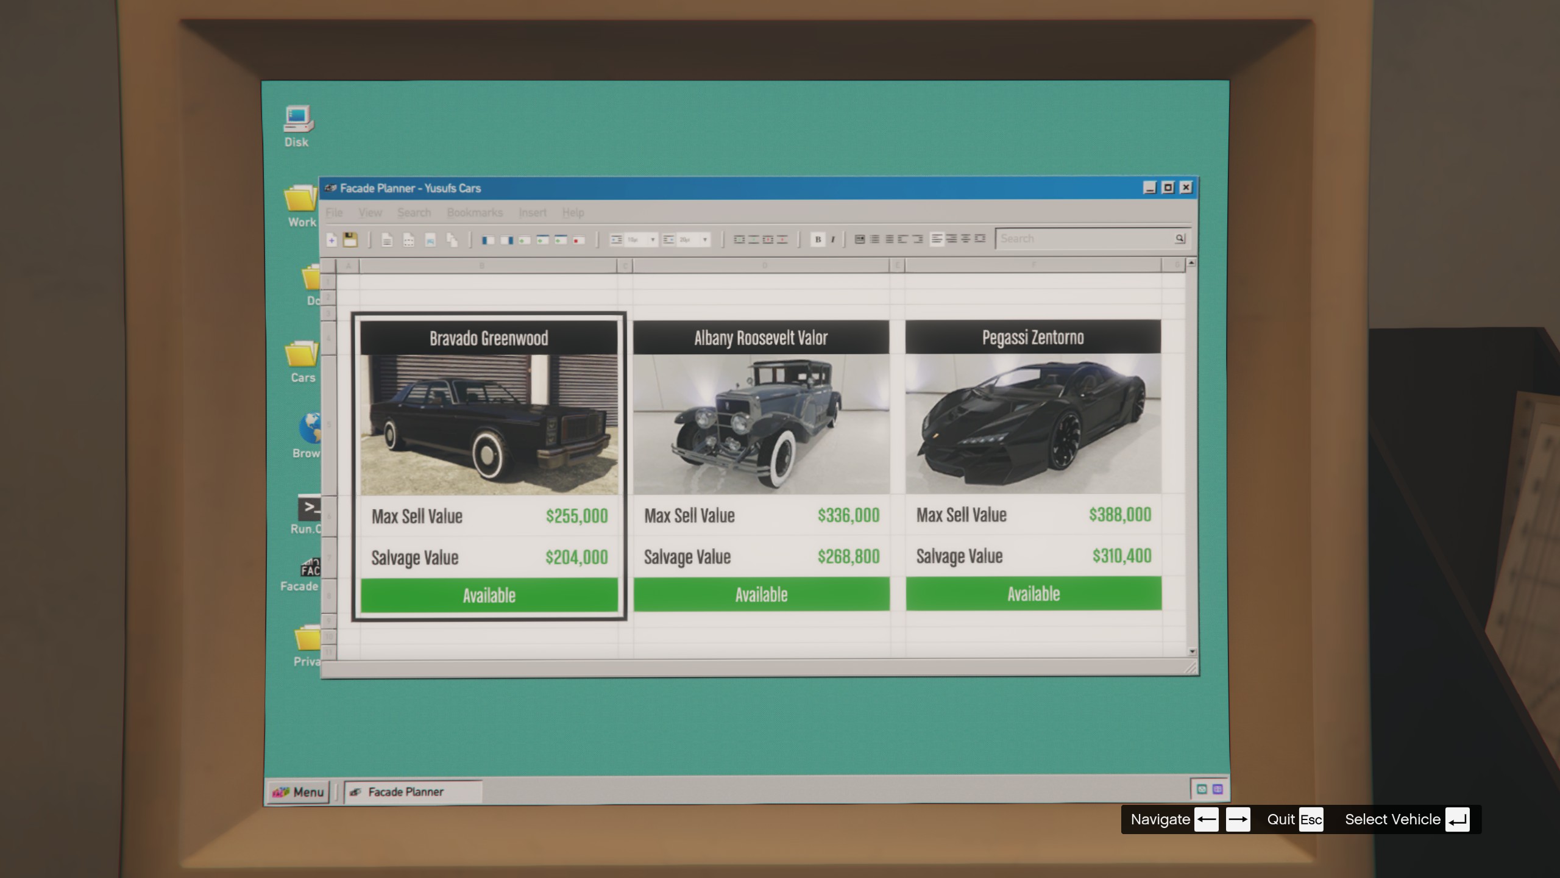Click the search magnifier icon
The image size is (1560, 878).
pos(1179,238)
